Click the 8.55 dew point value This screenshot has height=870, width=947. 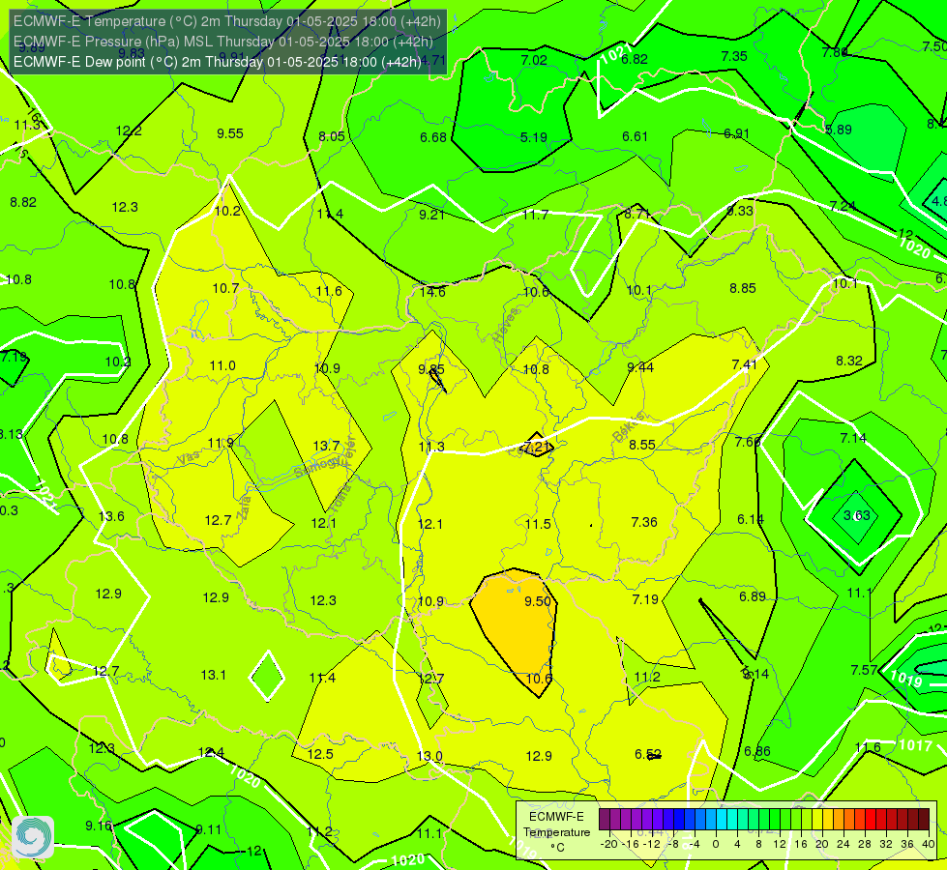pos(642,445)
